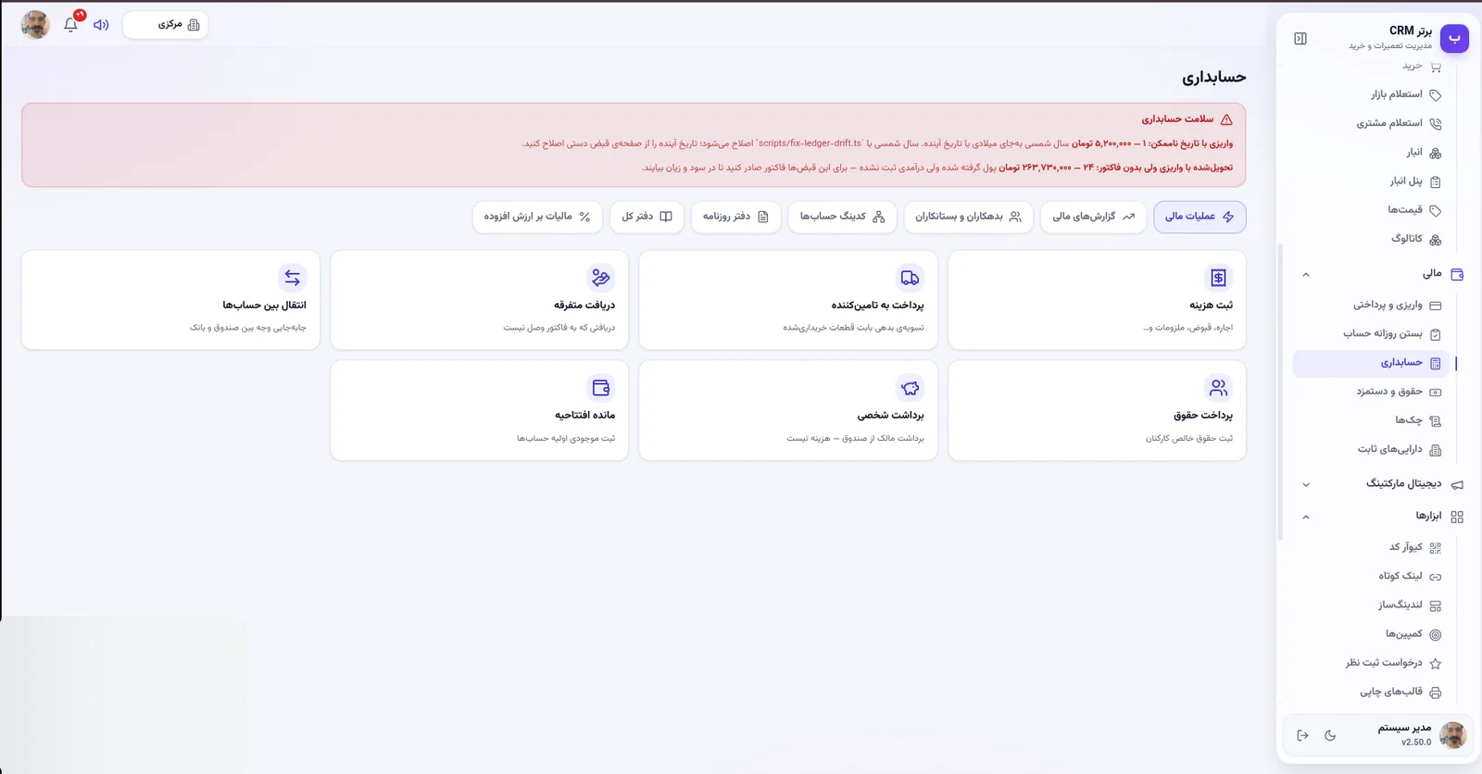Click the کیوآر کد QR icon
The image size is (1482, 774).
tap(1436, 548)
